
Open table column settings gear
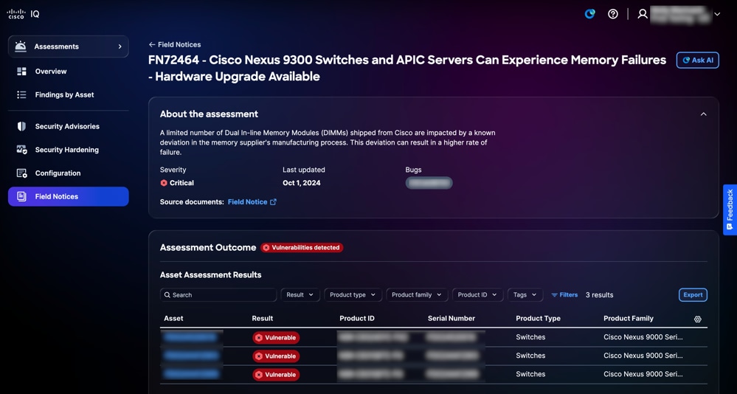point(697,319)
